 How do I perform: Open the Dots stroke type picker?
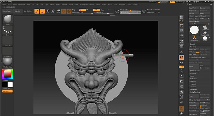(8, 30)
